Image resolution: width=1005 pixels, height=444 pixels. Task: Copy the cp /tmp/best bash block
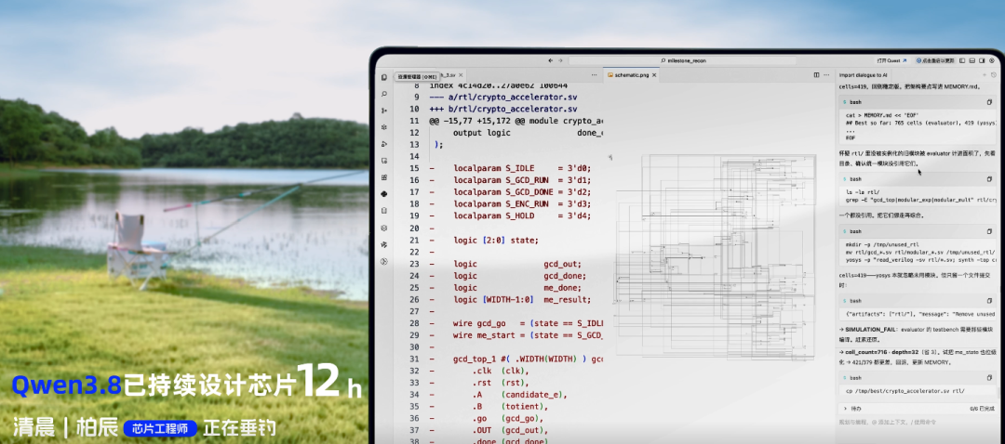point(989,377)
